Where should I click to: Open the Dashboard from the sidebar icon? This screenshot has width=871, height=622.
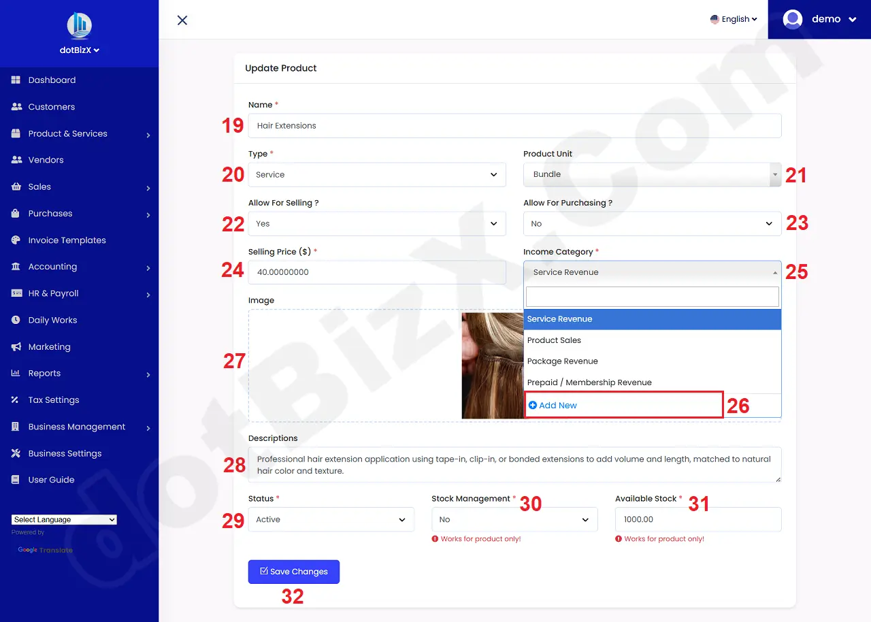(15, 80)
